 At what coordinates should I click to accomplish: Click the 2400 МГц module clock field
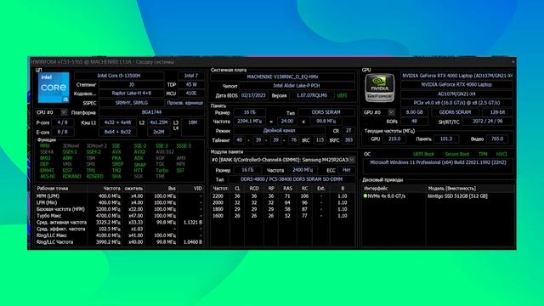pos(303,170)
